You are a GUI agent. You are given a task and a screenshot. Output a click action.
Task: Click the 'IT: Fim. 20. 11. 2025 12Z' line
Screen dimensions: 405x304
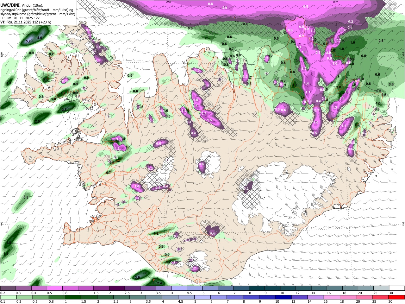click(x=20, y=18)
